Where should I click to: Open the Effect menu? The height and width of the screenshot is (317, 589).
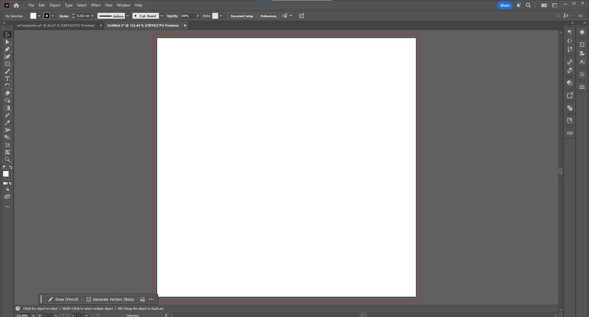(x=96, y=5)
